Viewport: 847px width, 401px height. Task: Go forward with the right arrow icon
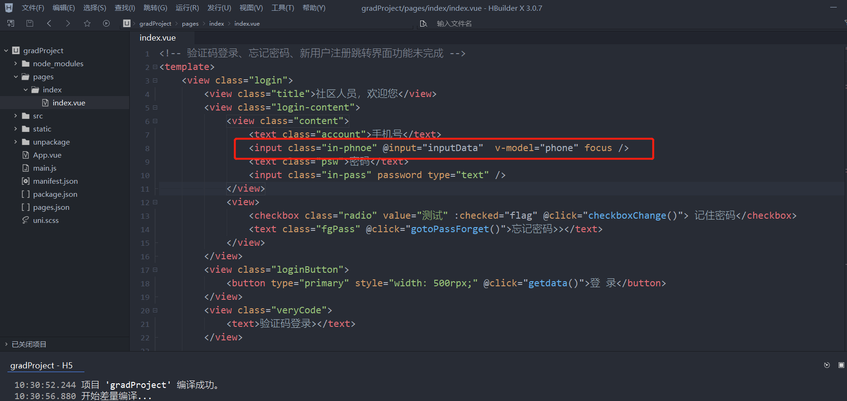point(68,23)
